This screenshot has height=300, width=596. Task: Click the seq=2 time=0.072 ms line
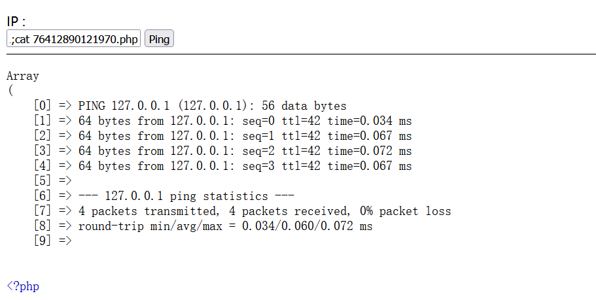(x=222, y=151)
